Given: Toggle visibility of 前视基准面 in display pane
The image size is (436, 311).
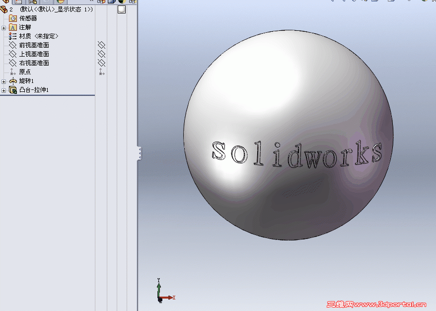Looking at the screenshot, I should pyautogui.click(x=101, y=45).
